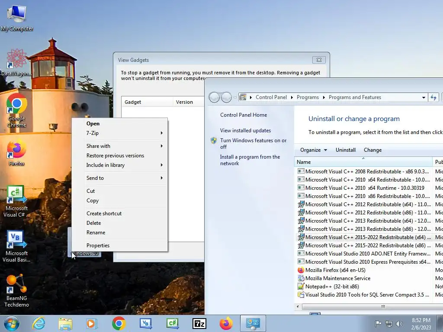This screenshot has height=332, width=443.
Task: Open BeamNG Techdemo desktop shortcut
Action: (x=16, y=291)
